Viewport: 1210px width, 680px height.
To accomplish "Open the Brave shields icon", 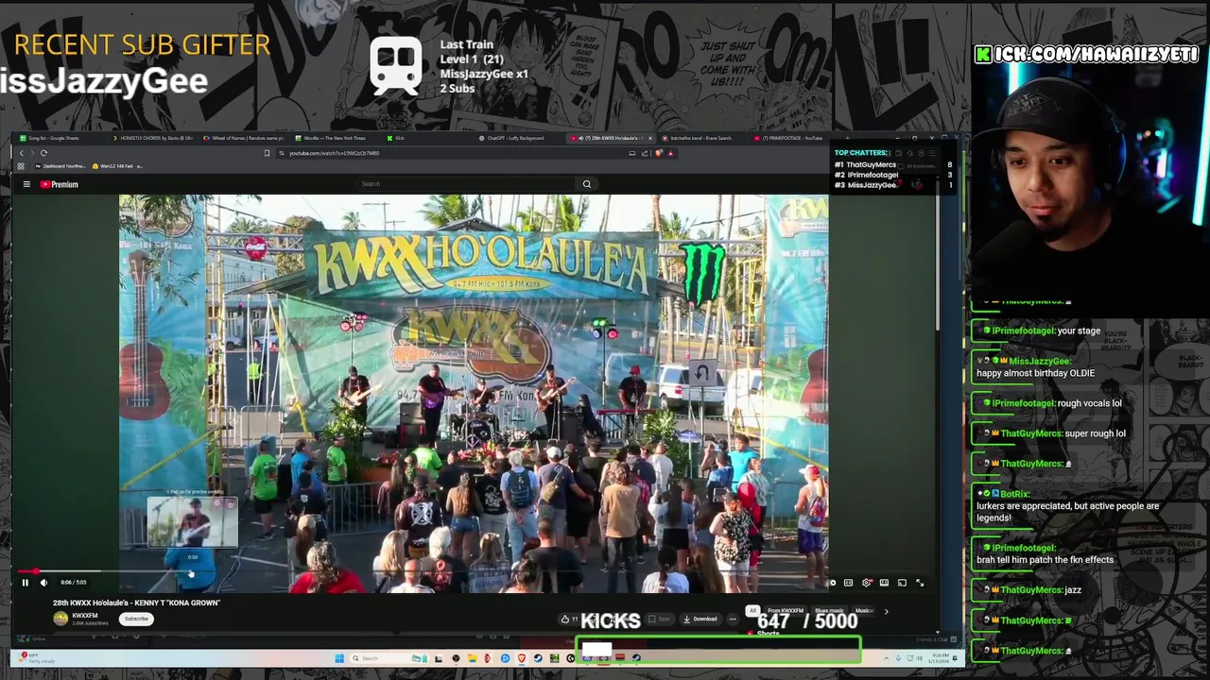I will click(x=659, y=153).
